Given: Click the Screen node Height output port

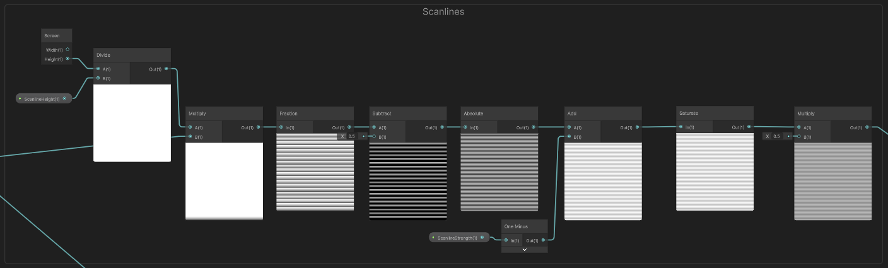Looking at the screenshot, I should (x=67, y=59).
